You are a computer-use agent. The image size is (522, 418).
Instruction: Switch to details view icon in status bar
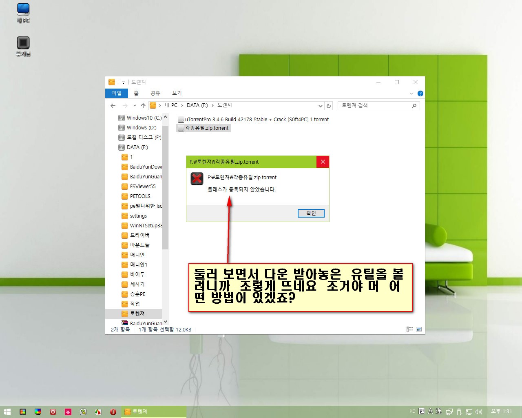[410, 329]
